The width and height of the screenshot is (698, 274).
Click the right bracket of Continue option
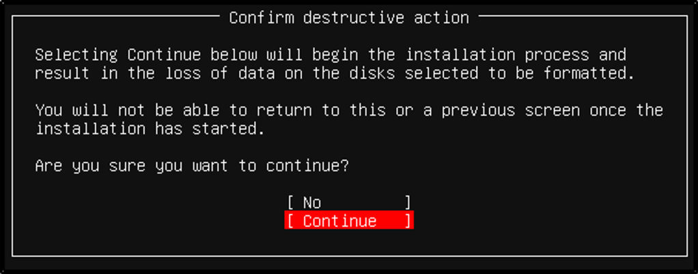pos(408,221)
